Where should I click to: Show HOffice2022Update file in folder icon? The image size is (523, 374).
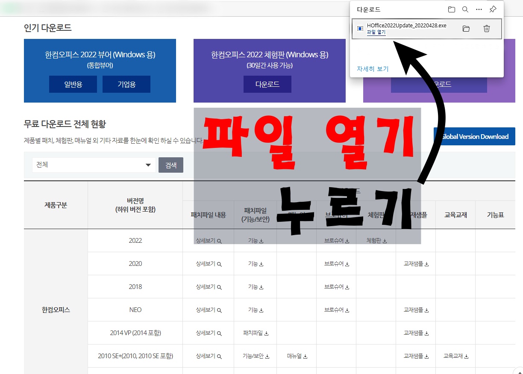click(466, 29)
